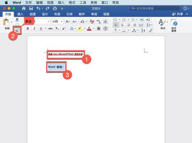
Task: Apply strikethrough abc formatting
Action: [51, 29]
